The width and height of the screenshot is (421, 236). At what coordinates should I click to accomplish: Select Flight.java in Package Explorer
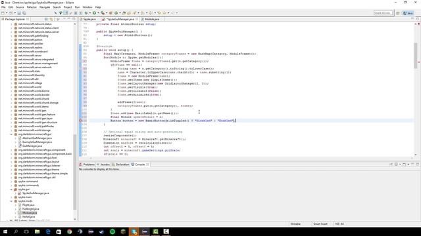point(28,205)
